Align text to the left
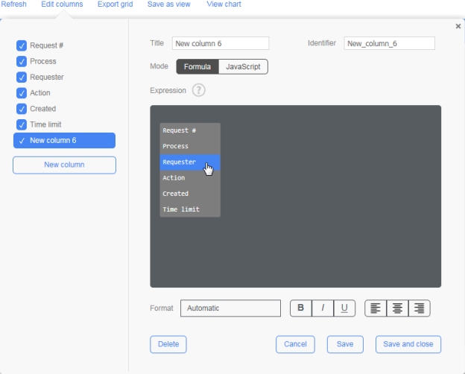 click(x=376, y=308)
